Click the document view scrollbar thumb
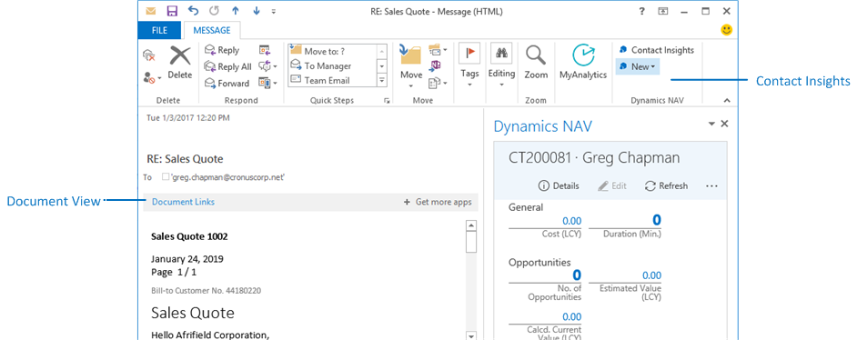Screen dimensions: 857x340 (x=471, y=242)
